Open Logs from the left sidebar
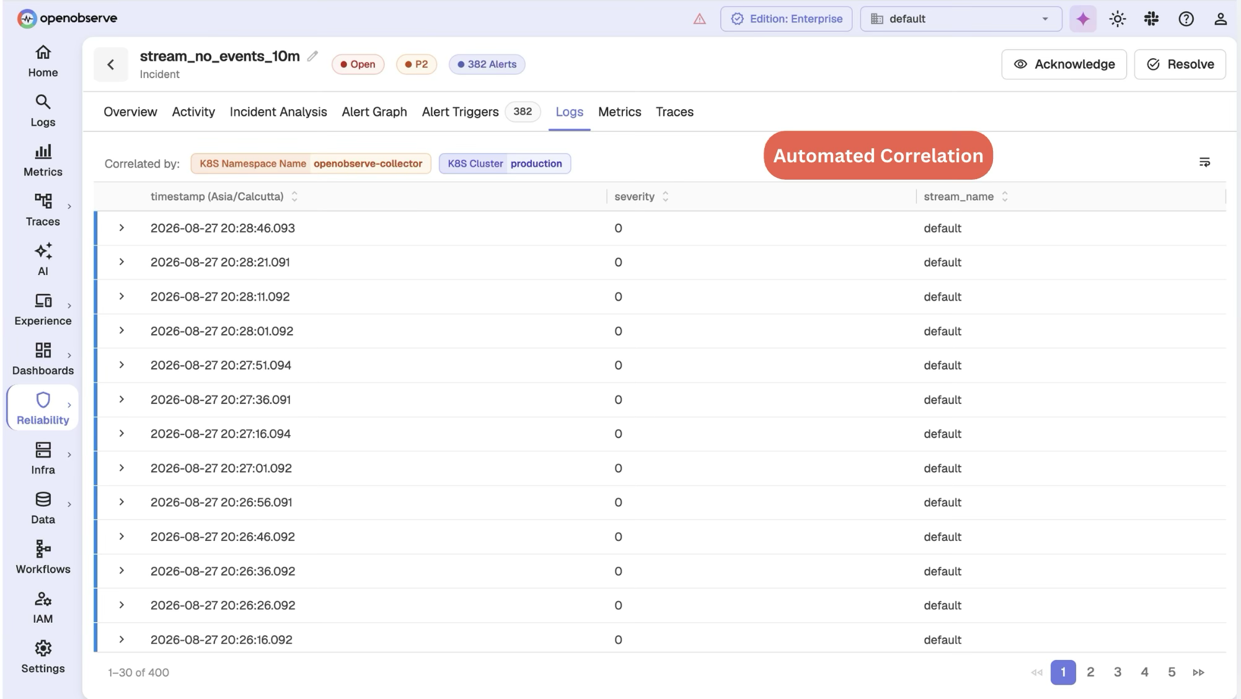This screenshot has height=699, width=1241. tap(43, 111)
